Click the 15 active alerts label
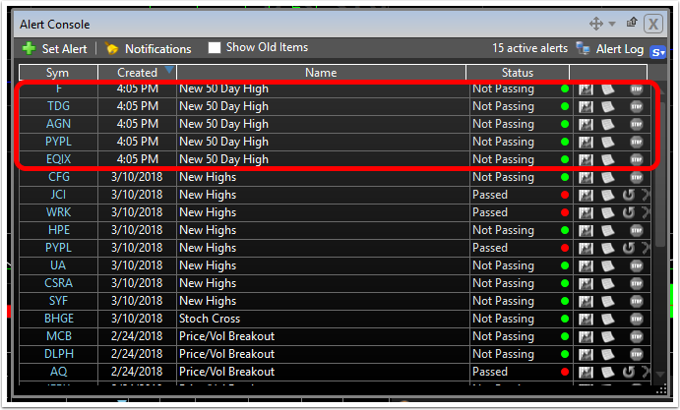680x410 pixels. [530, 48]
